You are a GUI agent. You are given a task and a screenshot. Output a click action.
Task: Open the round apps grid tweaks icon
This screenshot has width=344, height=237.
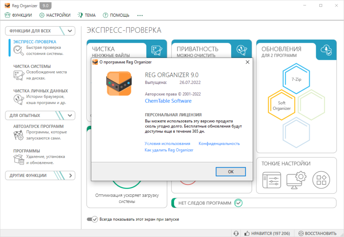tap(321, 180)
